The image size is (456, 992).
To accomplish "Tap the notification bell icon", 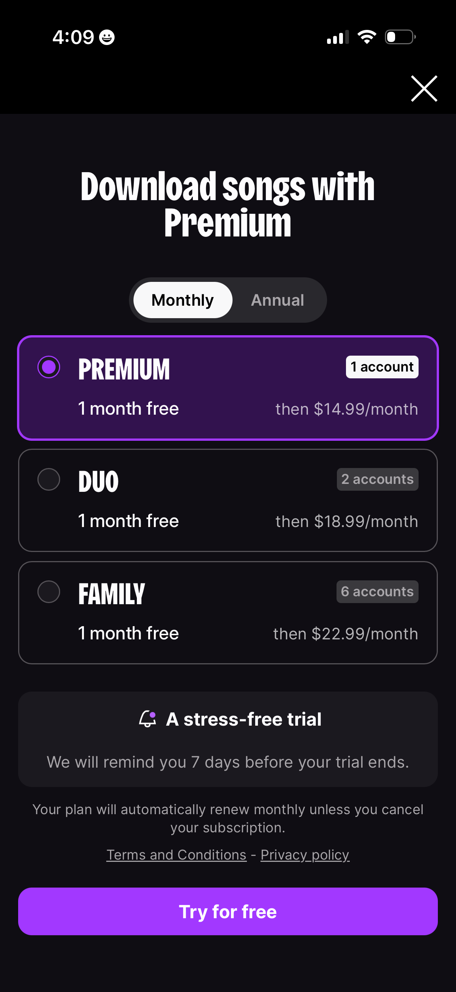I will pyautogui.click(x=147, y=719).
